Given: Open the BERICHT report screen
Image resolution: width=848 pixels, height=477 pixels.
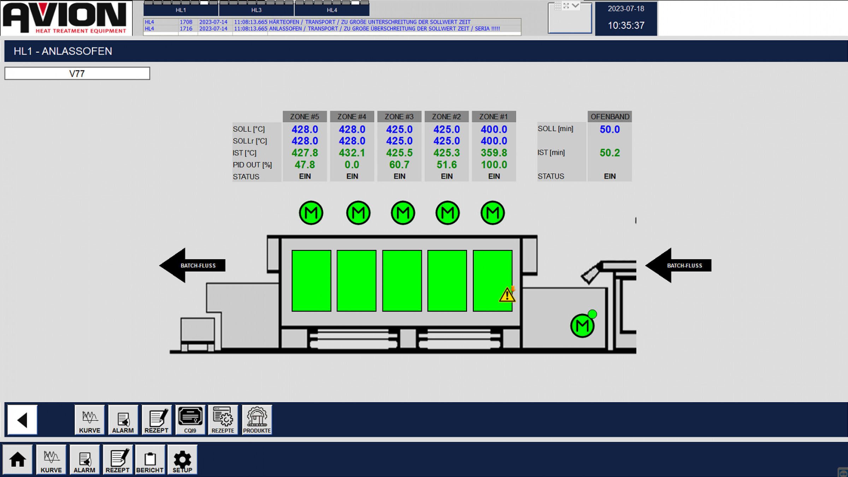Looking at the screenshot, I should tap(150, 459).
